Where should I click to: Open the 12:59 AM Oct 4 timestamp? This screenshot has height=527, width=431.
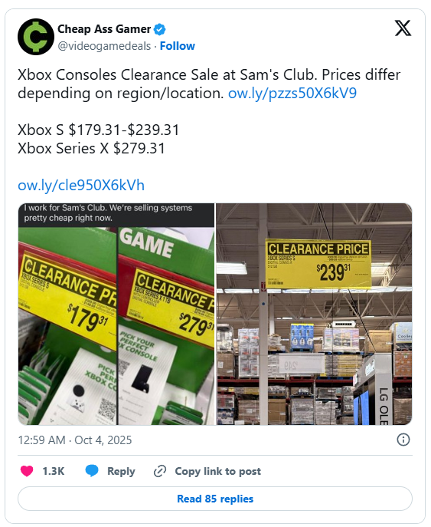click(75, 440)
